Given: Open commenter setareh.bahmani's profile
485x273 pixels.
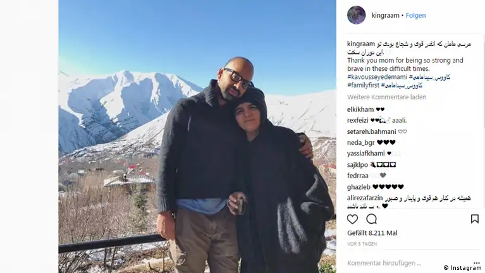Looking at the screenshot, I should (371, 131).
